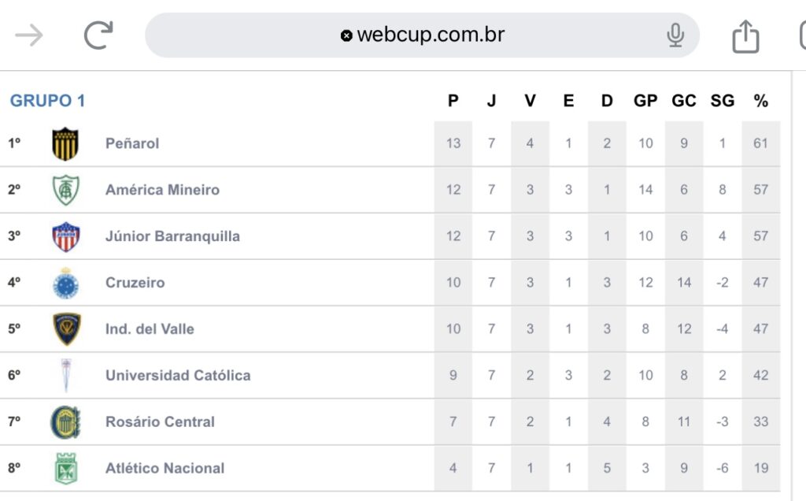
Task: Open the Peñarol team name link
Action: pyautogui.click(x=132, y=143)
